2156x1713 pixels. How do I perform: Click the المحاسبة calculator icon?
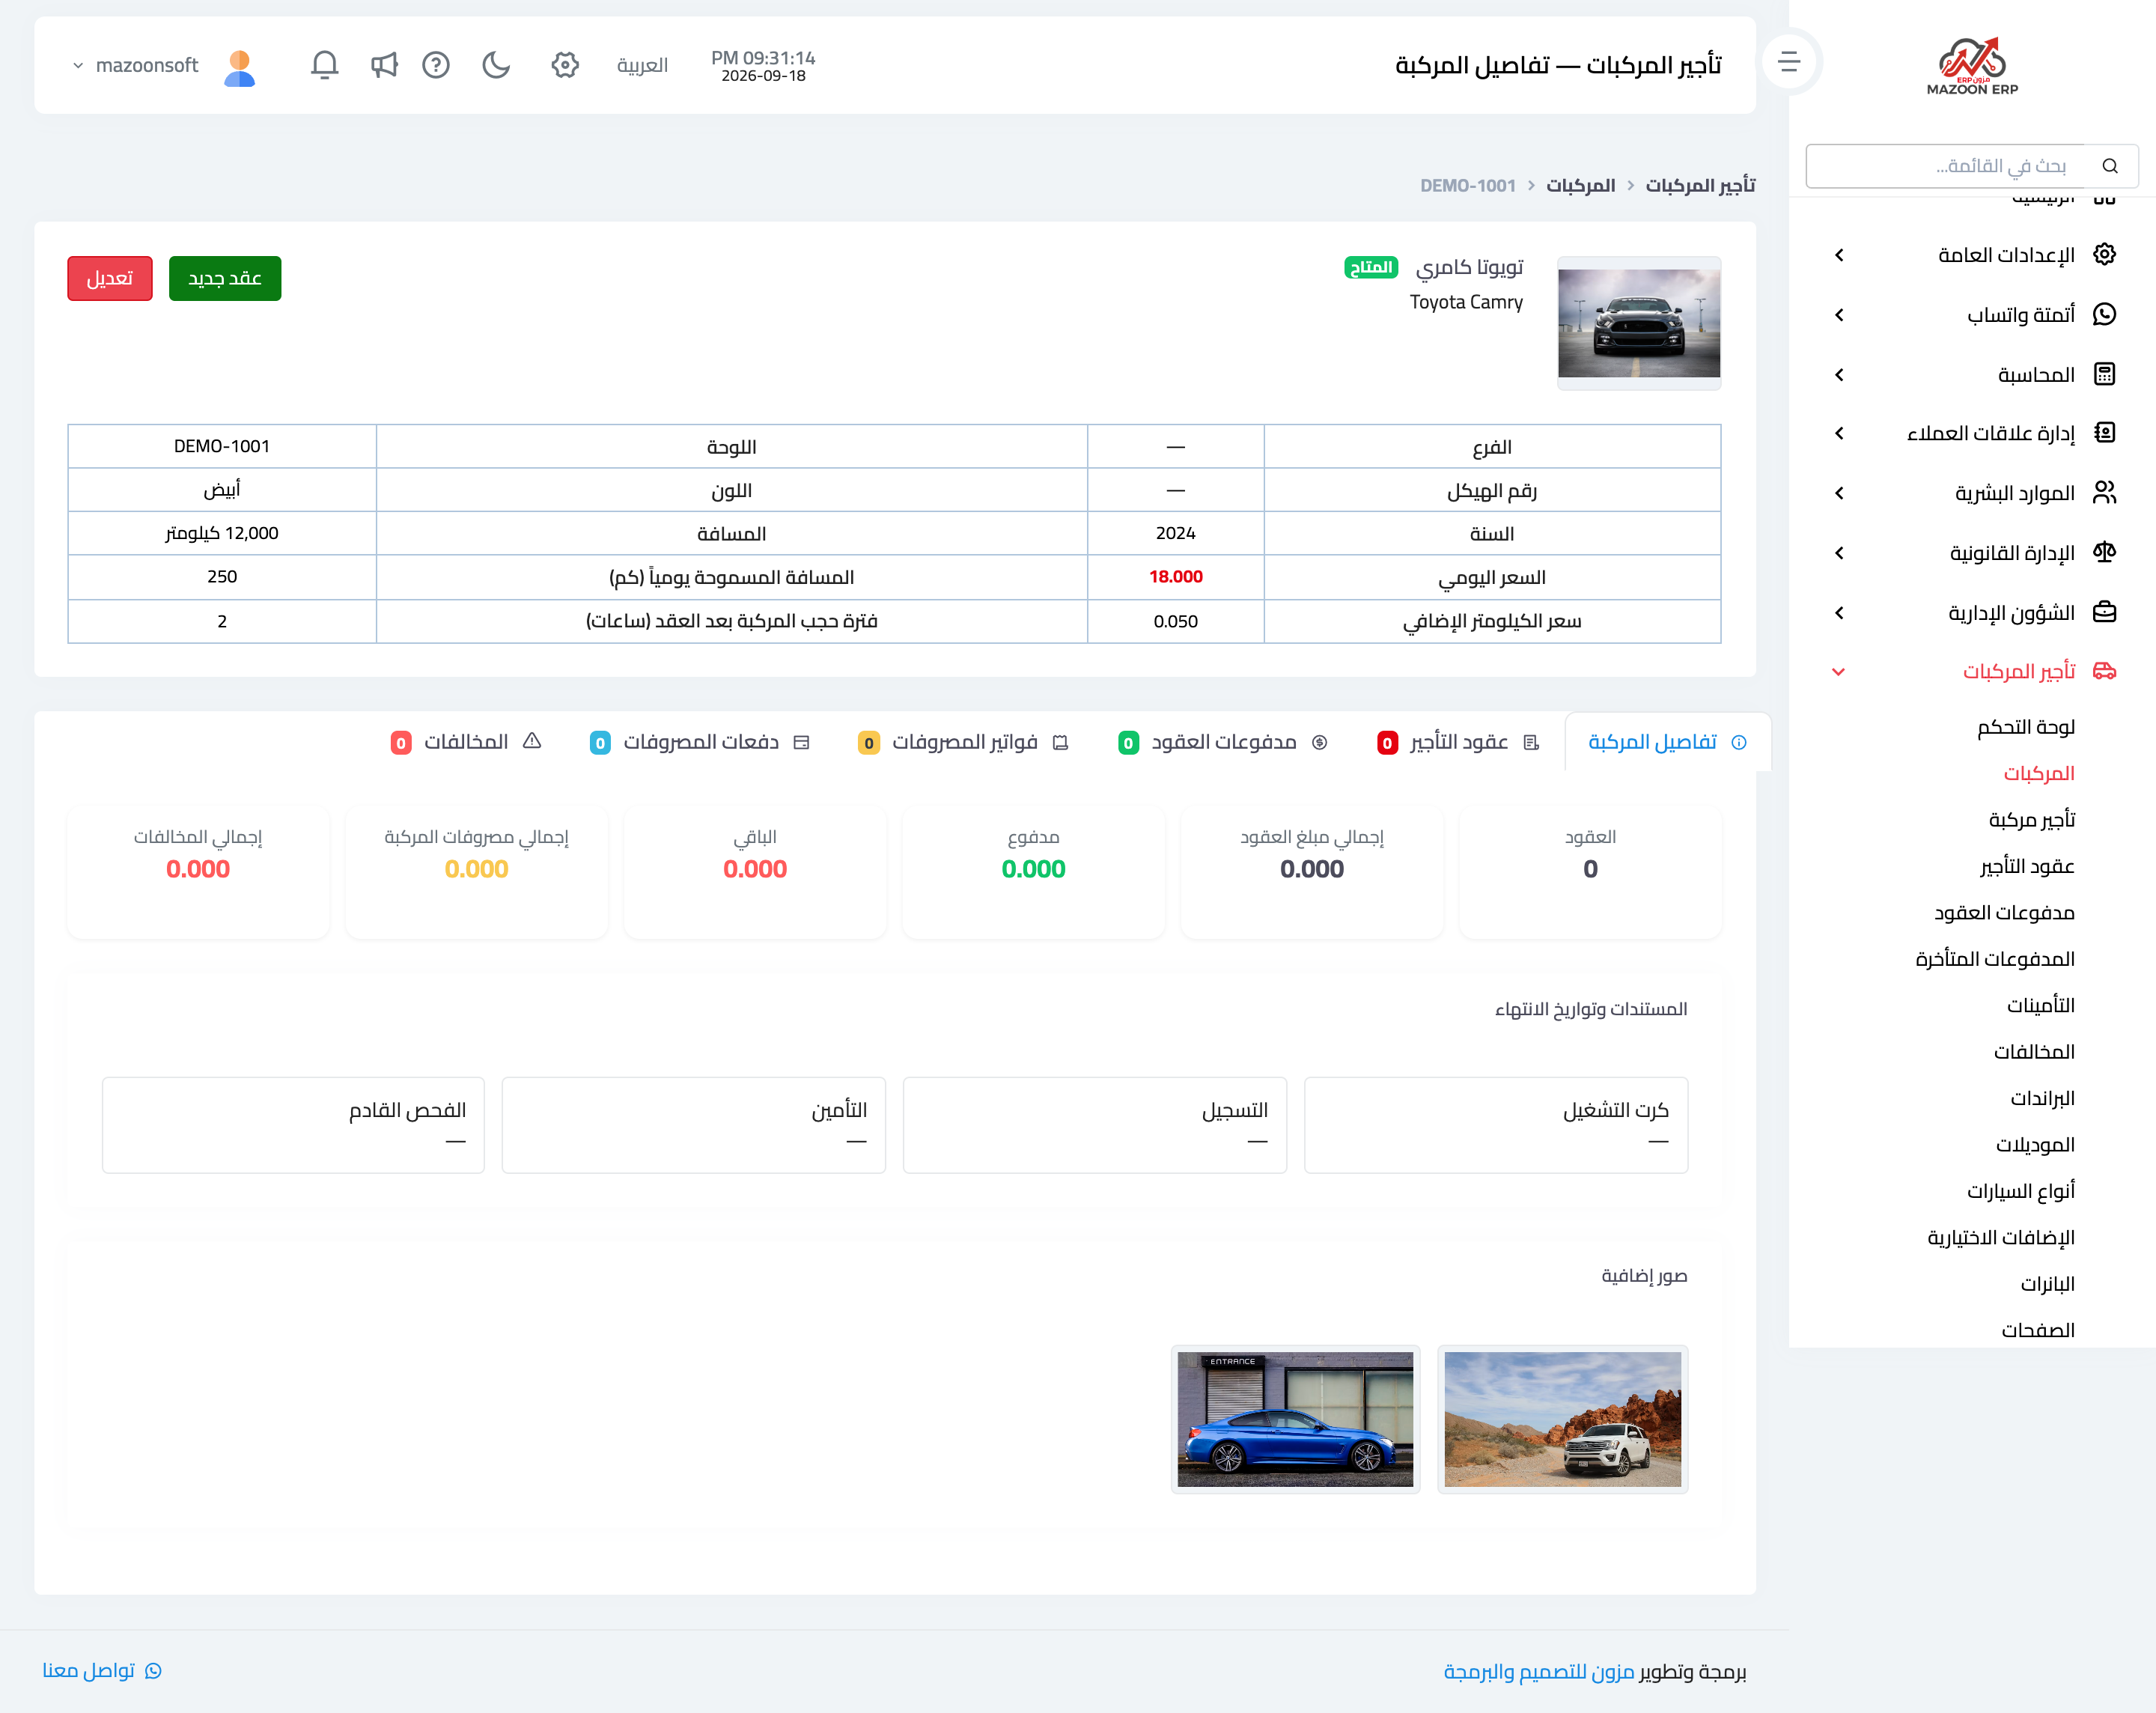pyautogui.click(x=2104, y=374)
